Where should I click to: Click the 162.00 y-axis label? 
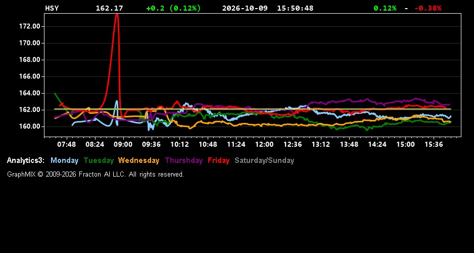[x=30, y=110]
